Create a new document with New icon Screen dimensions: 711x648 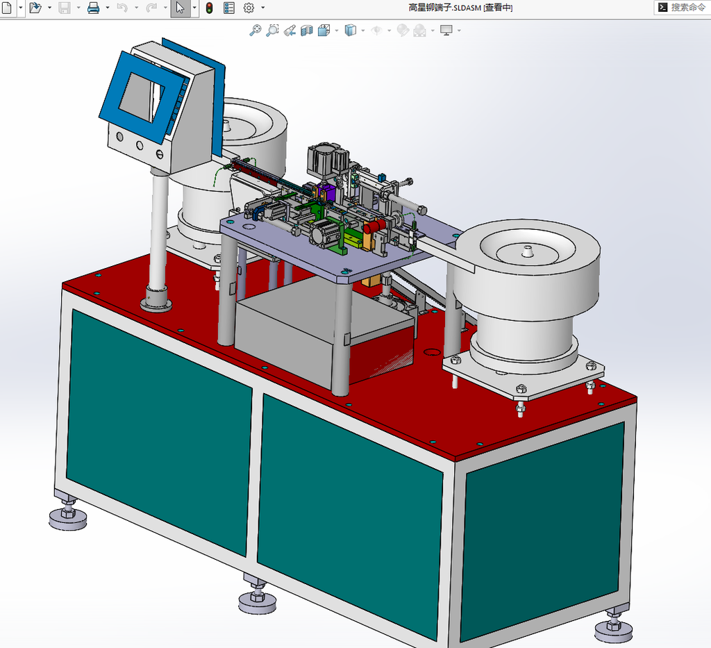6,8
